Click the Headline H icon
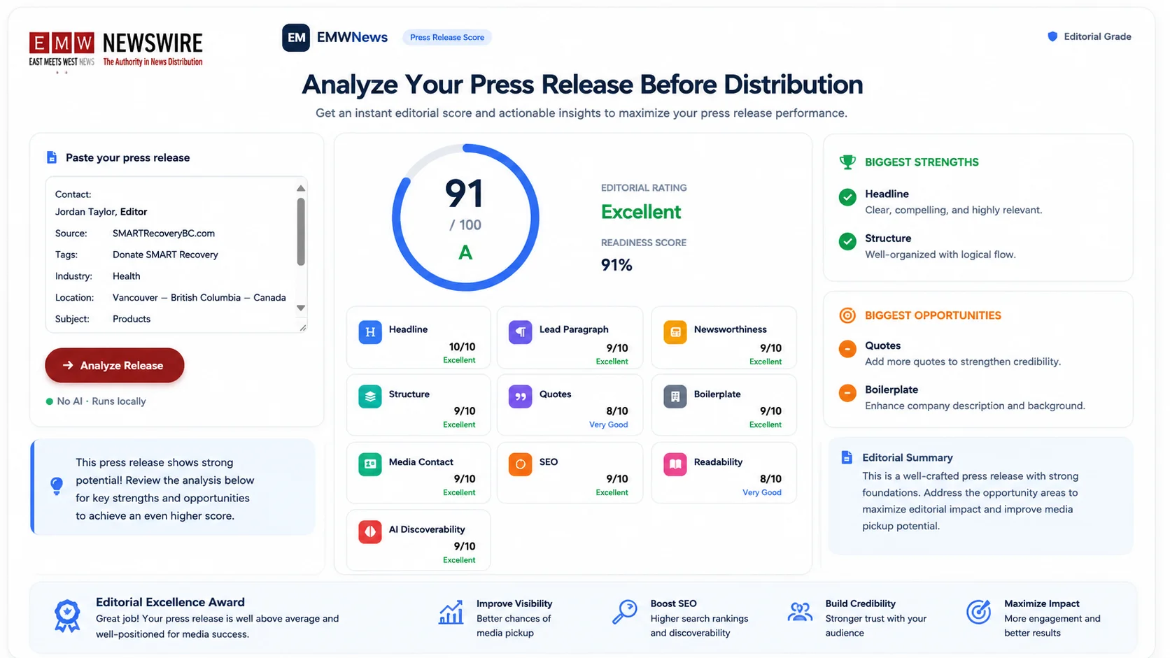The image size is (1170, 658). pyautogui.click(x=370, y=332)
